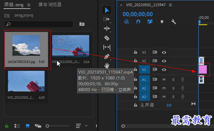
Task: Switch project panel to freeform view
Action: 38,126
